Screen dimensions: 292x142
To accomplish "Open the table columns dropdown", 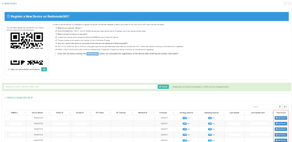I will tap(285, 107).
